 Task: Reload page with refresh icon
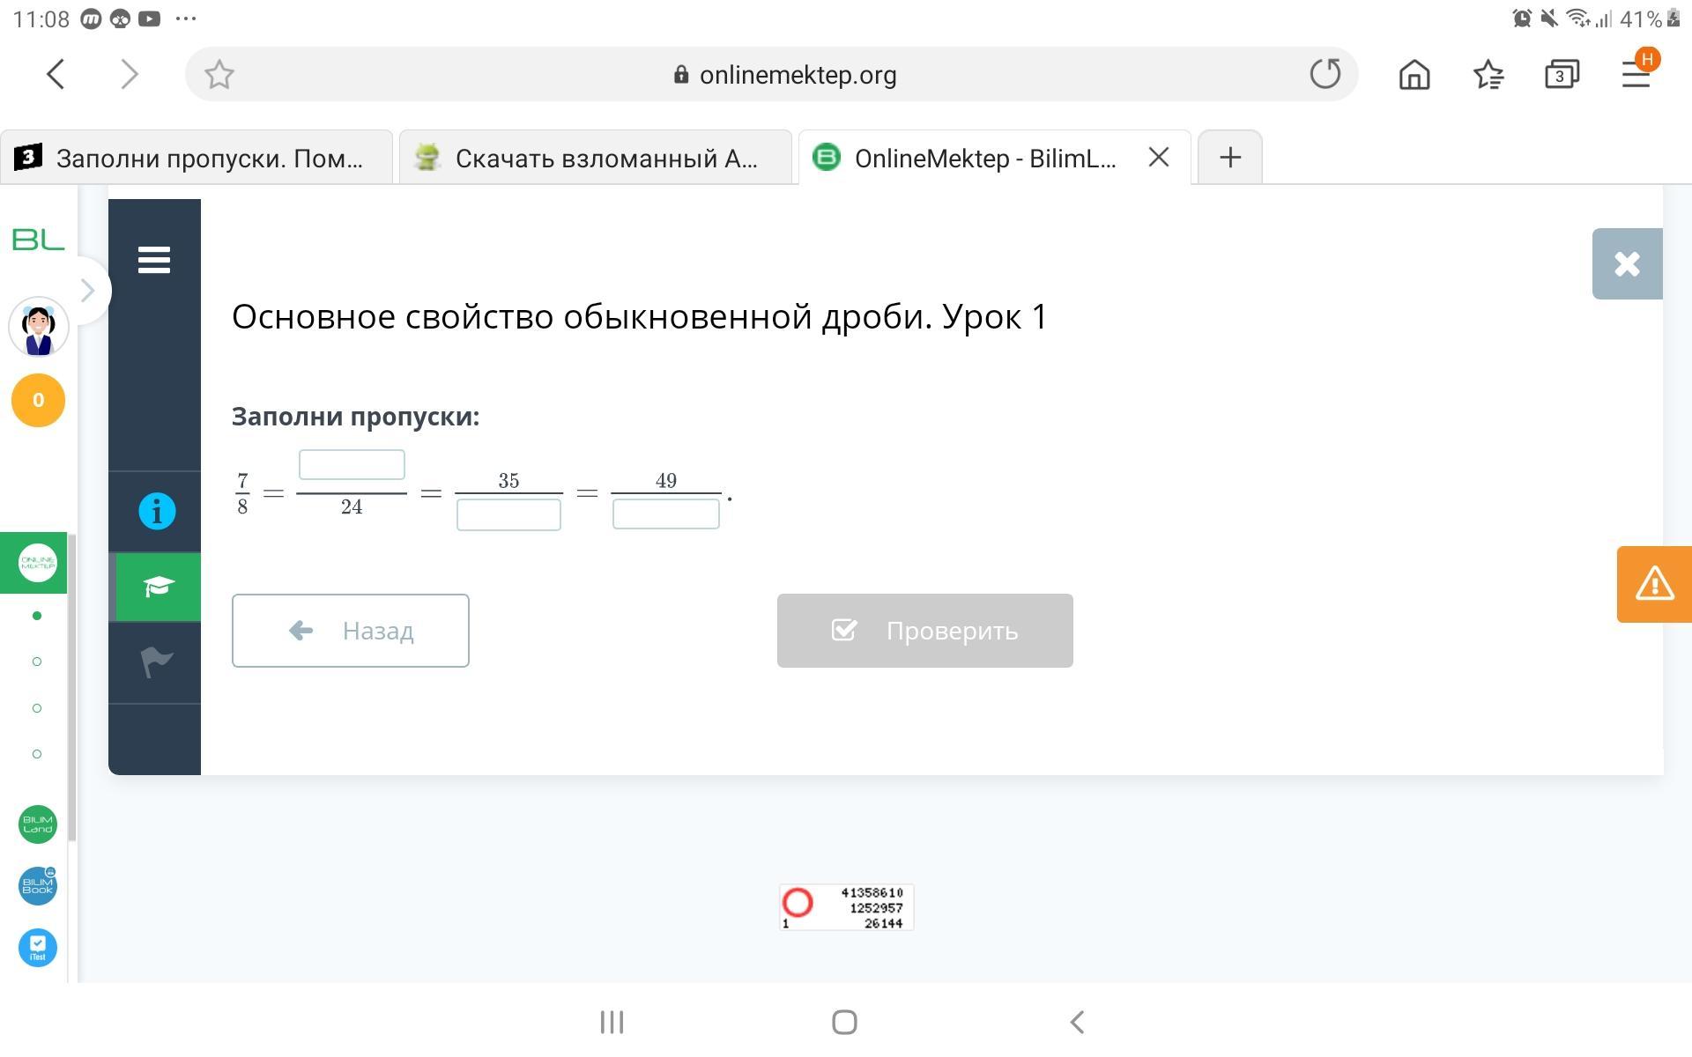1325,74
